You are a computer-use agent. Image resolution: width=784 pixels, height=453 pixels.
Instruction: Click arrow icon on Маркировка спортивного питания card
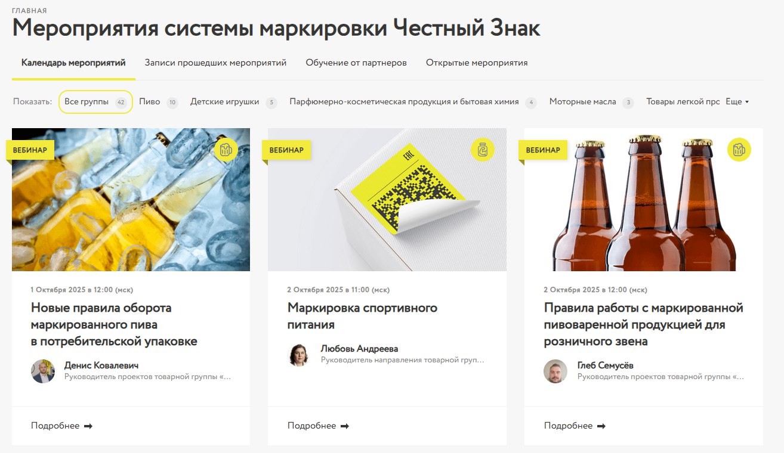[x=345, y=426]
